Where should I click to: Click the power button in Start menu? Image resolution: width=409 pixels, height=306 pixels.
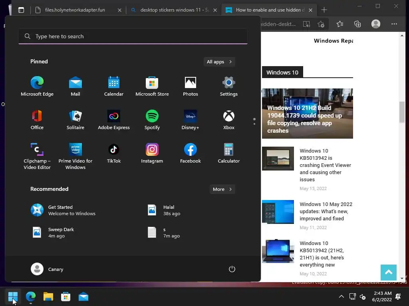pos(232,269)
